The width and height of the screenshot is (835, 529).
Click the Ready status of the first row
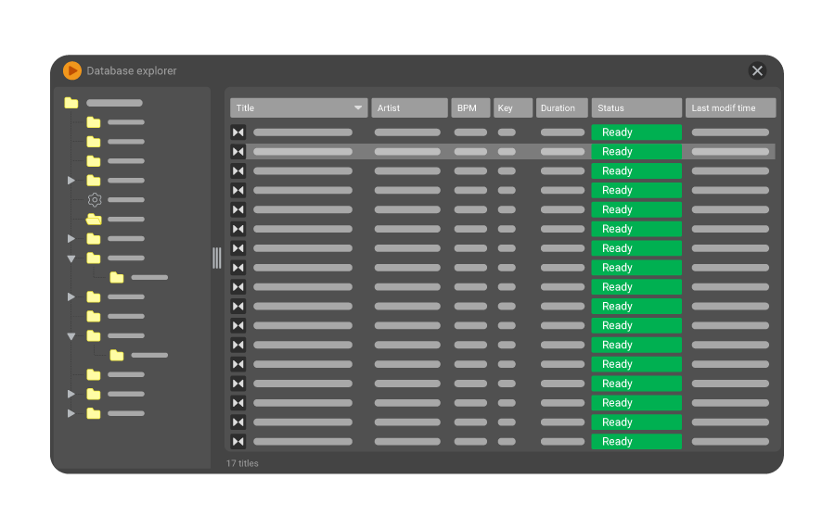pyautogui.click(x=636, y=132)
